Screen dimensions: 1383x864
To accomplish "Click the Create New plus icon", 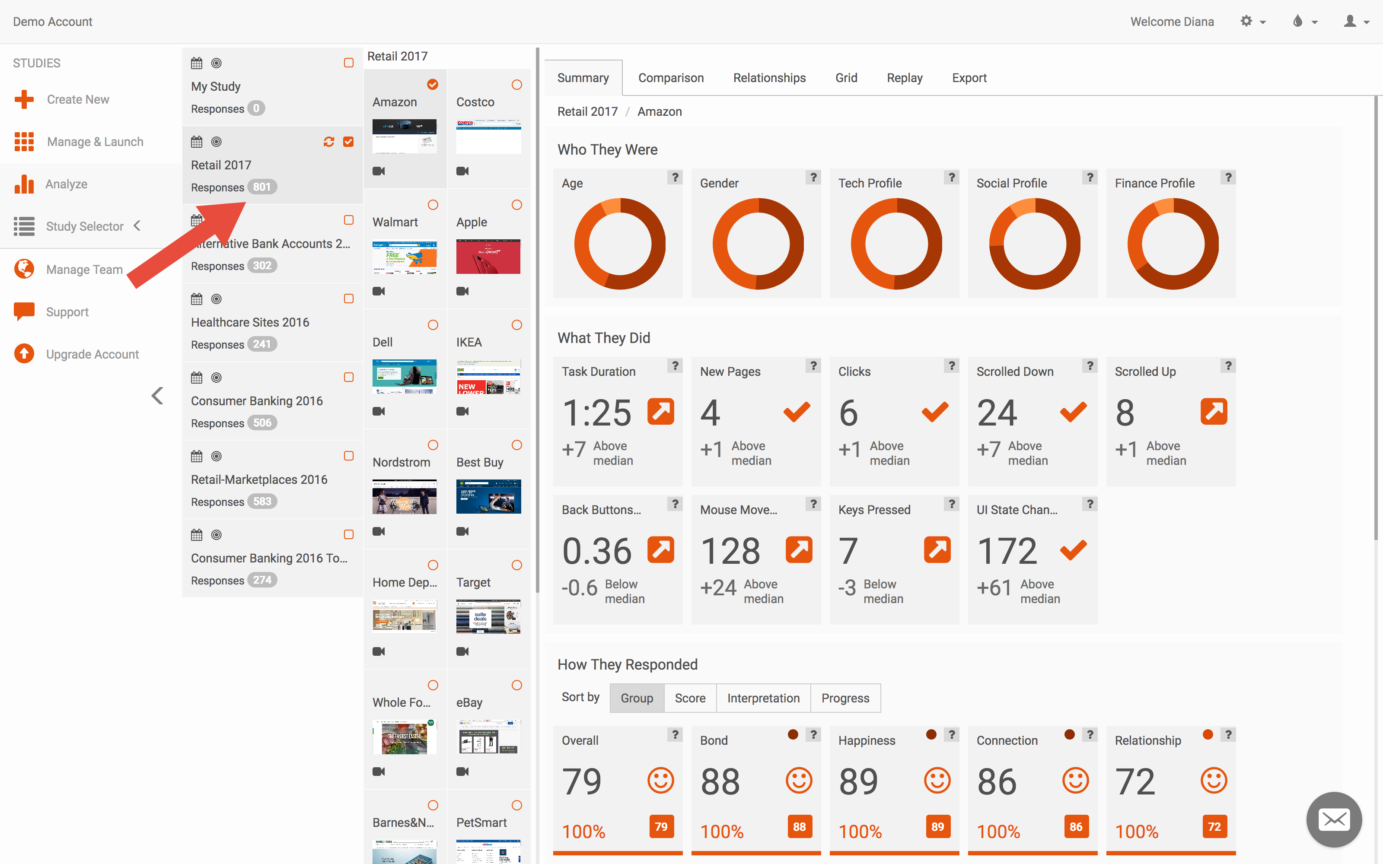I will click(24, 99).
